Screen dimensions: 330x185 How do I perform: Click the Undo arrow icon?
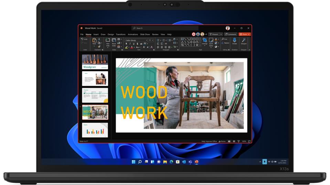click(82, 39)
